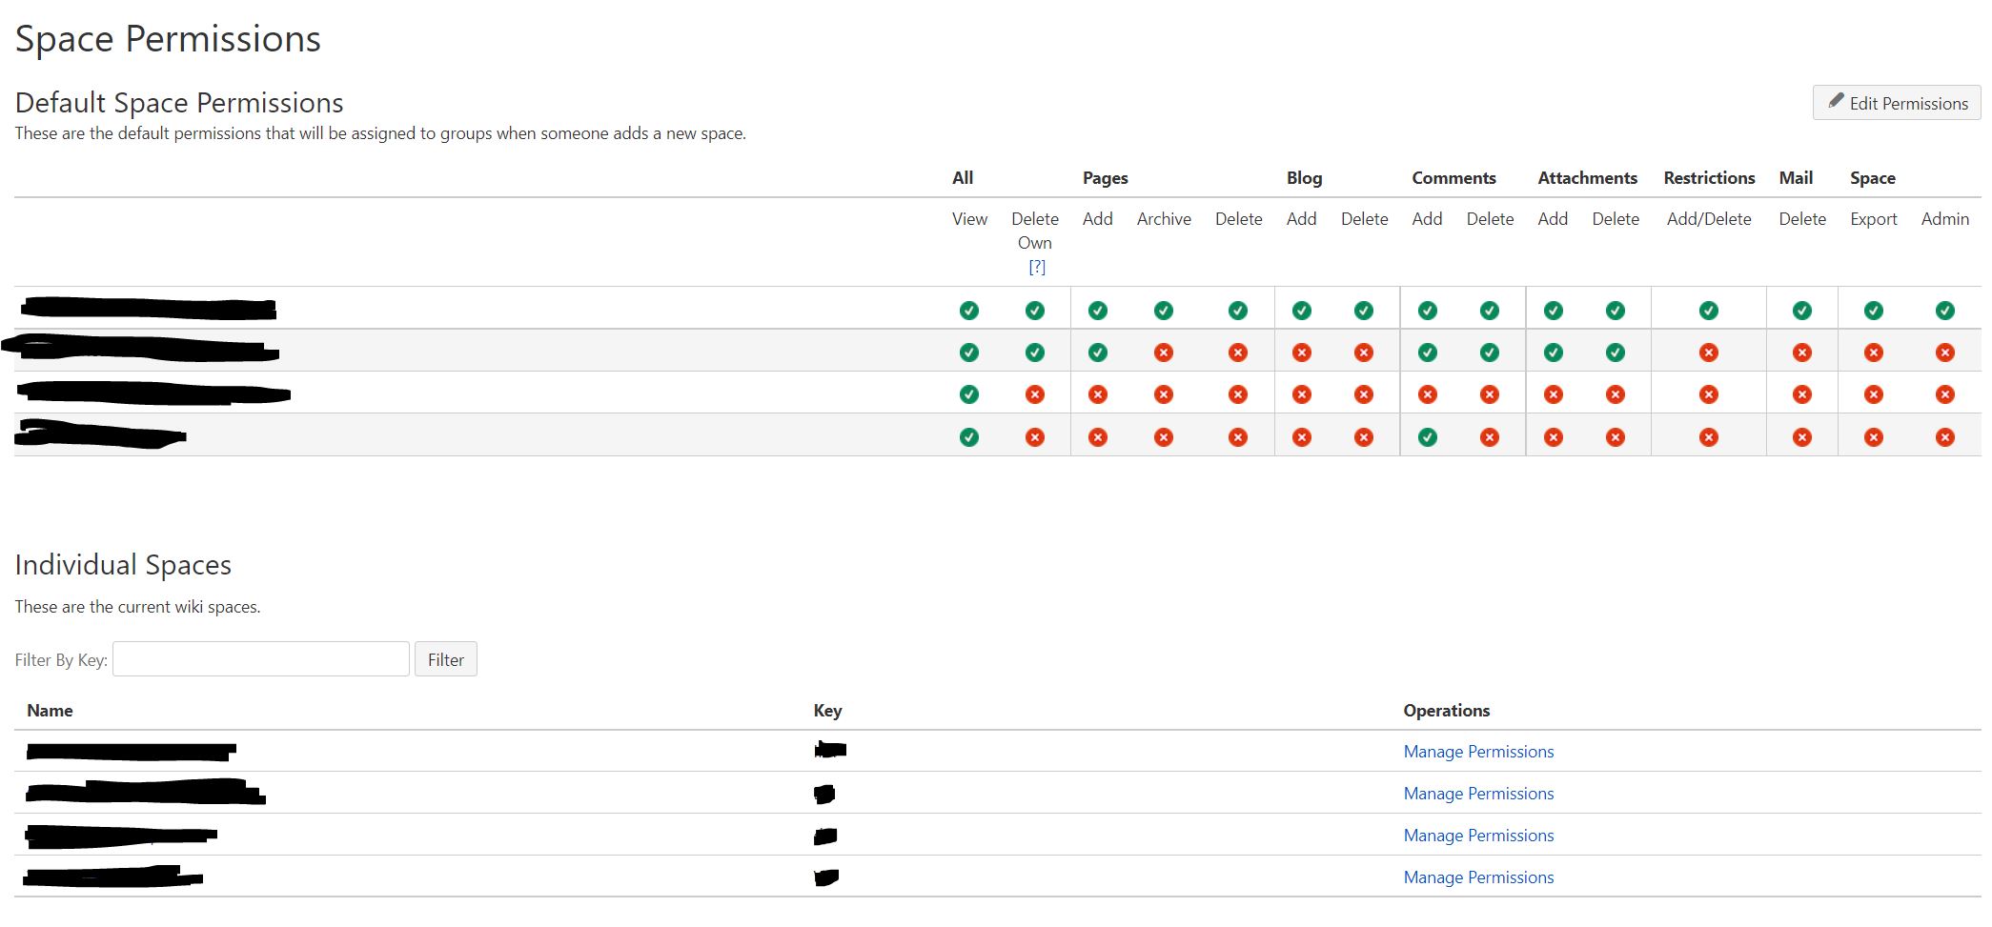This screenshot has width=1992, height=927.
Task: Click the Name column header under Individual Spaces
Action: 50,710
